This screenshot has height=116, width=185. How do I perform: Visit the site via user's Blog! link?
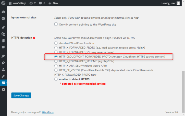click(x=17, y=3)
